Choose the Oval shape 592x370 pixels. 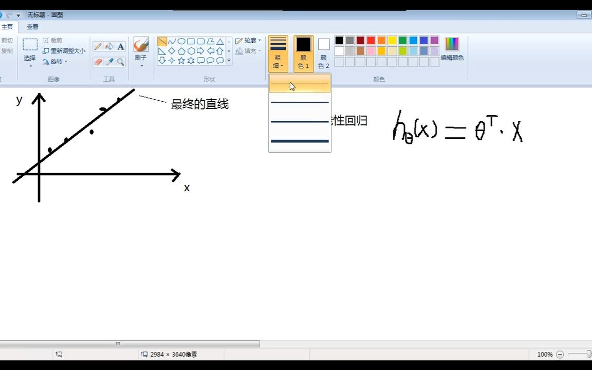click(x=182, y=41)
